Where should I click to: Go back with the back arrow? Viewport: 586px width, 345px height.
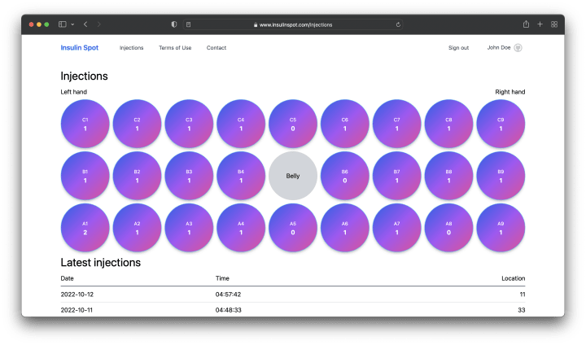pyautogui.click(x=85, y=24)
